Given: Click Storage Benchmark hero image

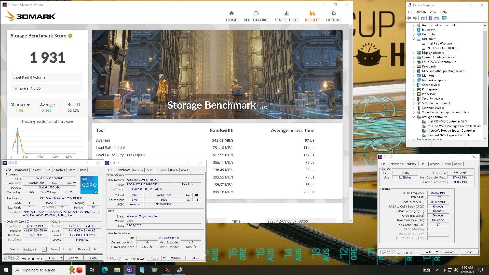Looking at the screenshot, I should pos(217,74).
